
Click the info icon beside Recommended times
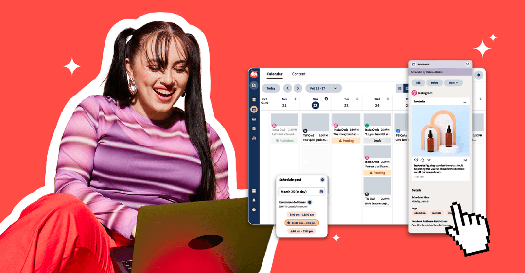(x=310, y=202)
